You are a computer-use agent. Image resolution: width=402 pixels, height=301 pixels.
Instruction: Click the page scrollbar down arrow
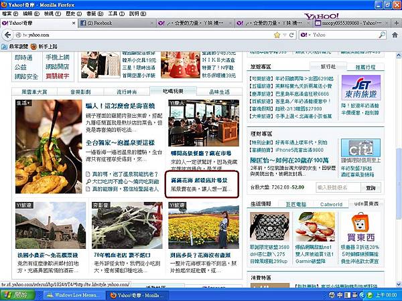pyautogui.click(x=399, y=284)
